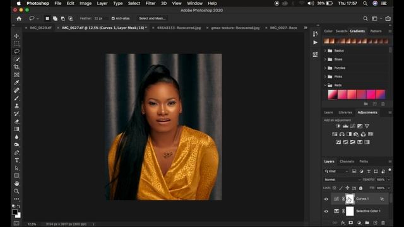Viewport: 404px width, 227px height.
Task: Enable Subtract from selection mode
Action: 63,18
